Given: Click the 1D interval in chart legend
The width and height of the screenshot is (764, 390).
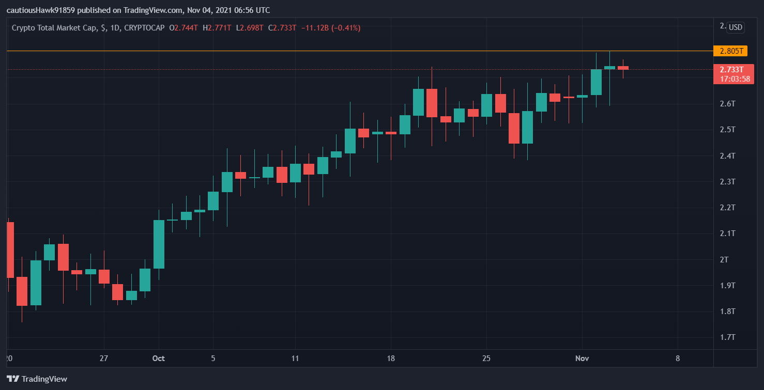Looking at the screenshot, I should point(115,27).
